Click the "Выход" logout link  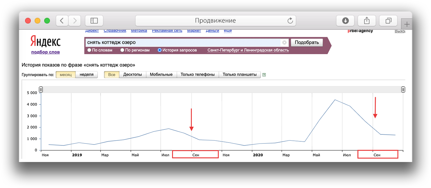[x=400, y=31]
